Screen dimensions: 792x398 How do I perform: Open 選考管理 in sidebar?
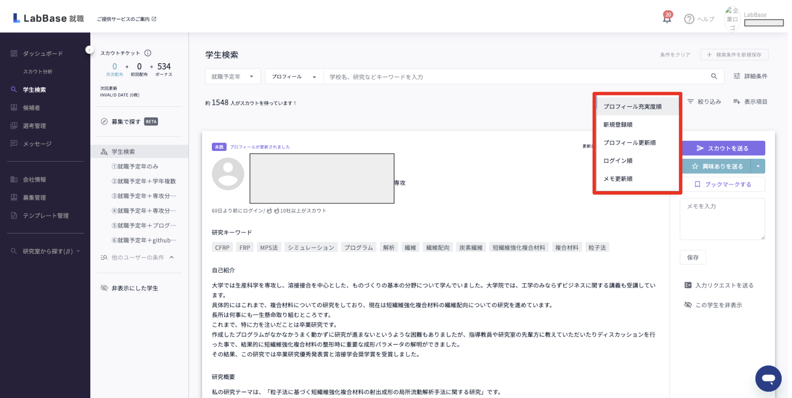coord(34,126)
